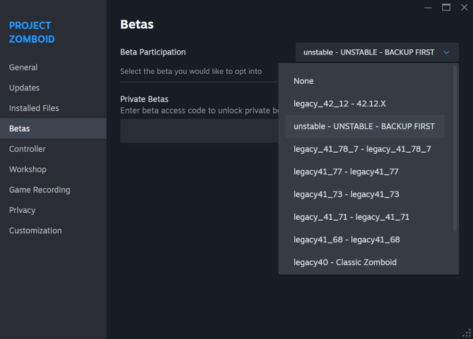Screen dimensions: 473x339
Task: Collapse the Beta Participation dropdown chevron
Action: coord(446,52)
